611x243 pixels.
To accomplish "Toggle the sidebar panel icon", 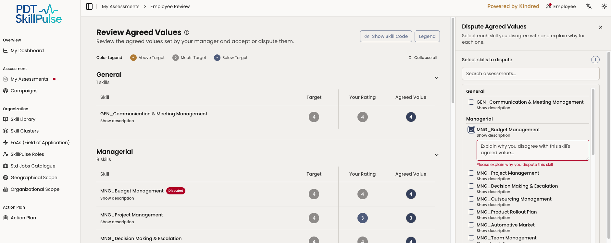I will (x=89, y=6).
